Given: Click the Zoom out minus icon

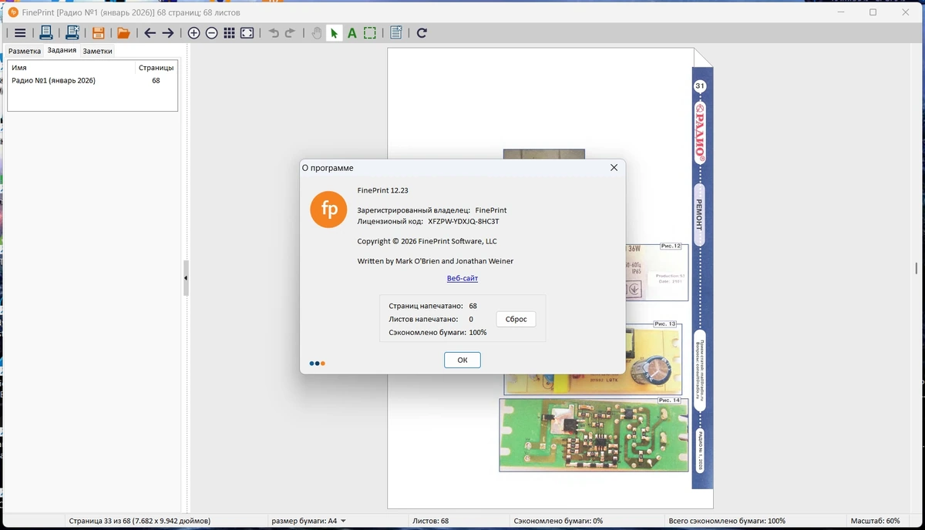Looking at the screenshot, I should click(x=211, y=33).
